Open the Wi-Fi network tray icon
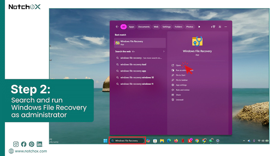 (259, 141)
